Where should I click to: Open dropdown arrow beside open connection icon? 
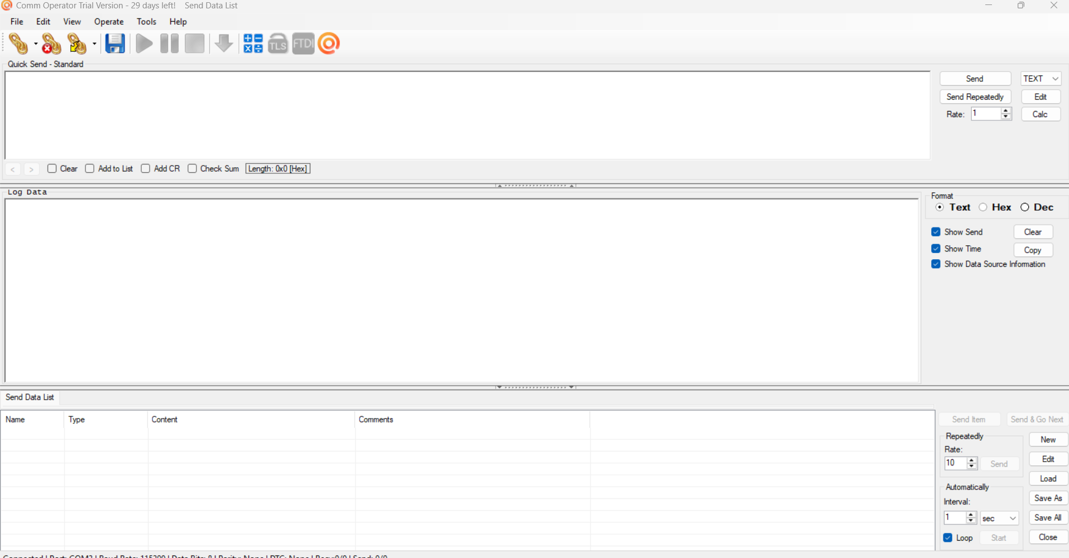[x=36, y=43]
